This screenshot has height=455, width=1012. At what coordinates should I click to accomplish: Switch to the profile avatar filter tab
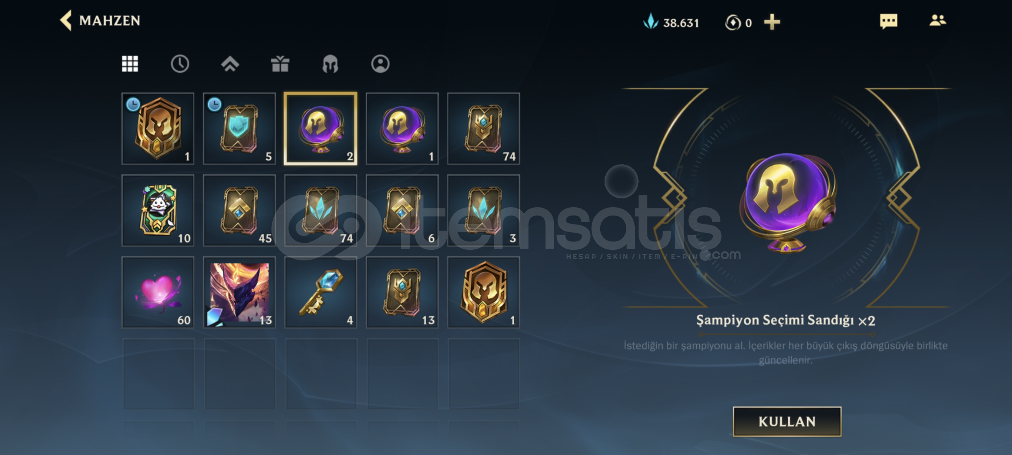click(x=380, y=64)
